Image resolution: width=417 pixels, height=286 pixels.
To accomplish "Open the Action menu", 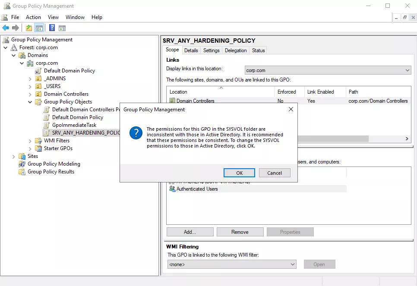I will coord(33,17).
